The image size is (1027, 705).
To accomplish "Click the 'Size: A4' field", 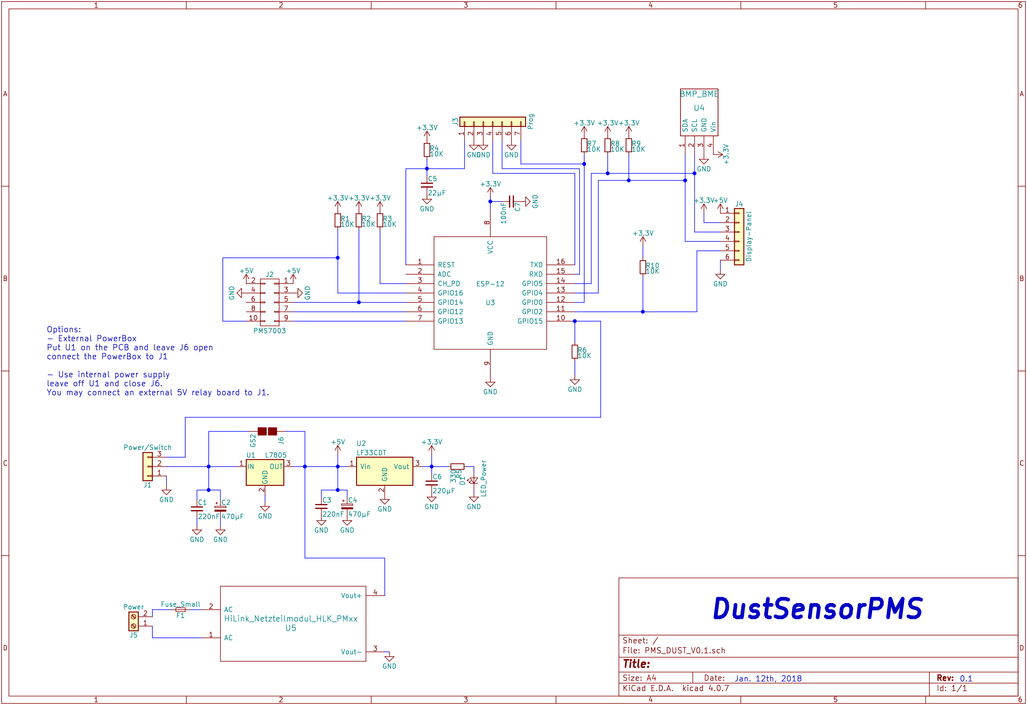I will [639, 678].
